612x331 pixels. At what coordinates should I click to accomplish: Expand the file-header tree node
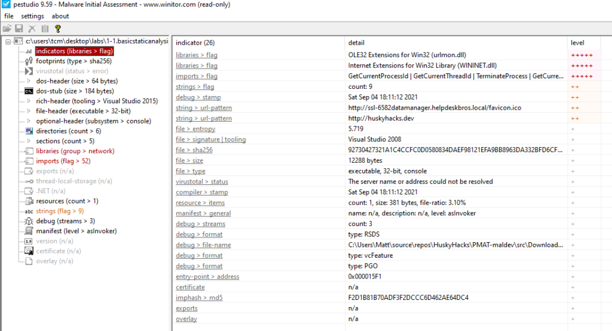pos(29,111)
